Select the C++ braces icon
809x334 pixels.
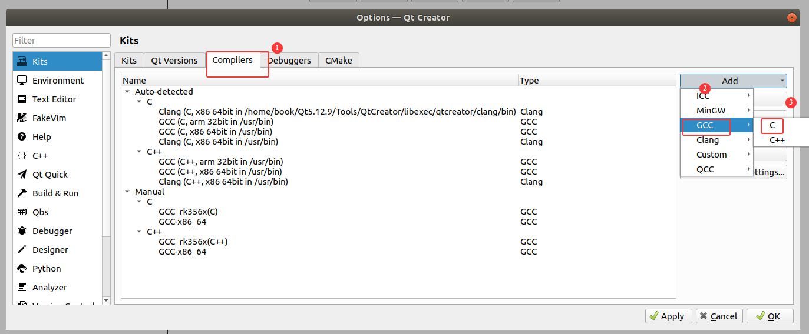point(22,155)
